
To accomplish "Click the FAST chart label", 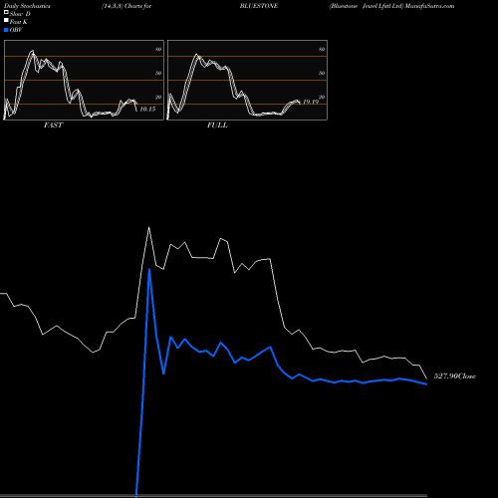I will [53, 125].
